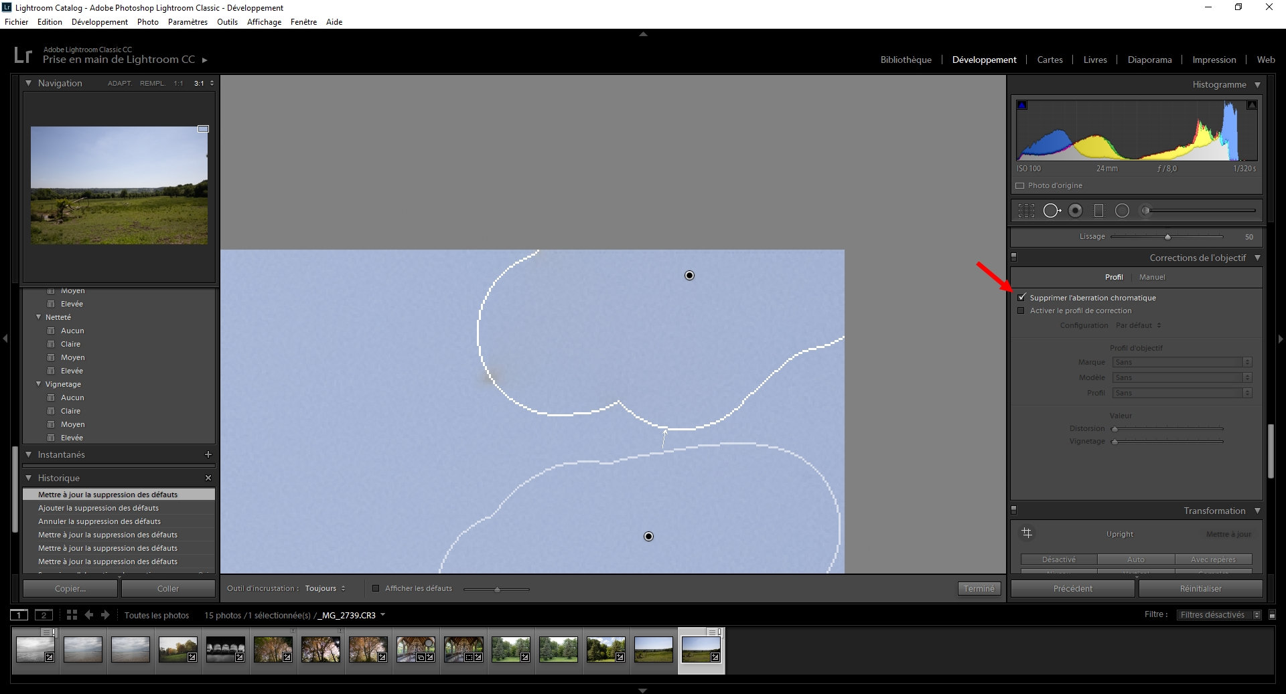This screenshot has height=694, width=1286.
Task: Toggle Corrections de l'objectif panel switch
Action: 1013,257
